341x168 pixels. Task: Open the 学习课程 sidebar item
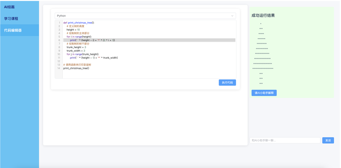pos(11,19)
